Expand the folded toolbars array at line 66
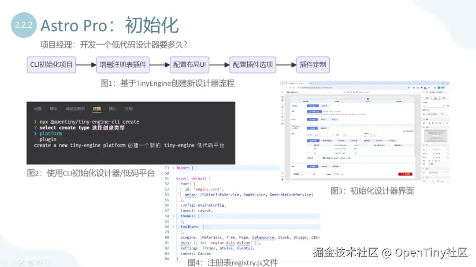 [173, 227]
